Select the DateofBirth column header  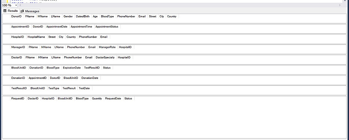(x=83, y=16)
